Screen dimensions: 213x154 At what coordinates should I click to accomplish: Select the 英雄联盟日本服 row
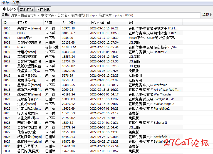click(92, 127)
